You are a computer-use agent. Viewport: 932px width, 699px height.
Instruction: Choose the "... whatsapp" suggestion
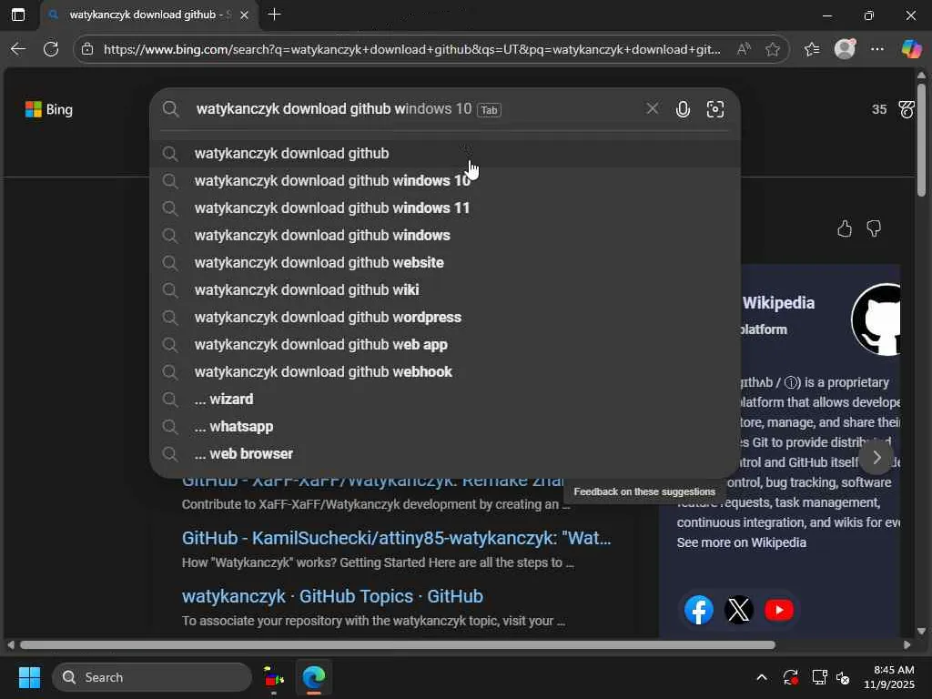445,427
